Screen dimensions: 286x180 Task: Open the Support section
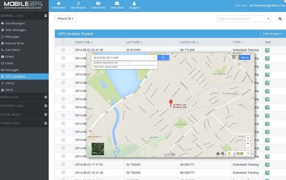point(134,6)
